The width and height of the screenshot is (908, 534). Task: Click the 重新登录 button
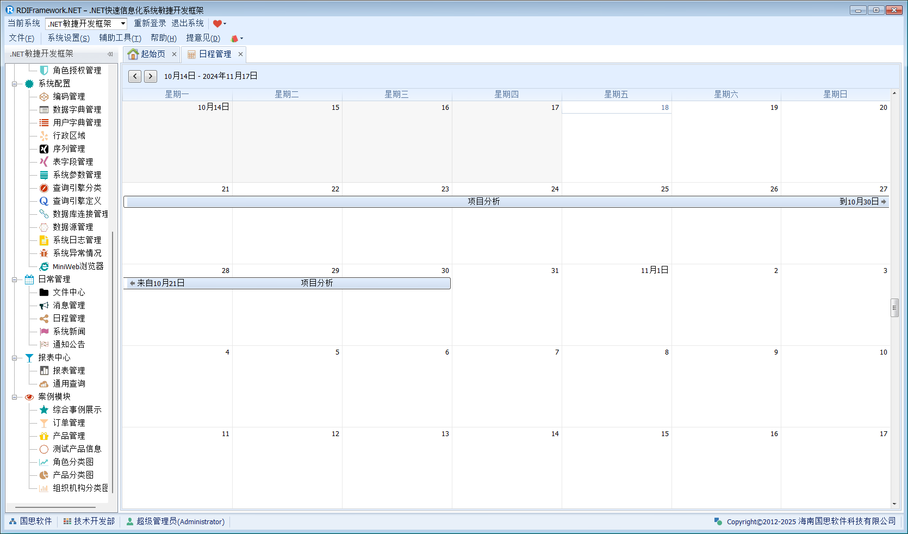tap(150, 23)
